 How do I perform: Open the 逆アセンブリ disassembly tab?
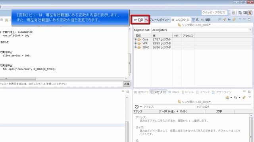point(141,92)
